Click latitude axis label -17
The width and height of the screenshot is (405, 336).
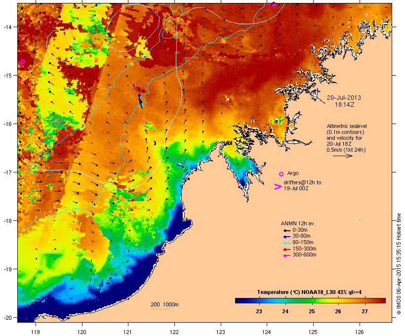(x=7, y=172)
